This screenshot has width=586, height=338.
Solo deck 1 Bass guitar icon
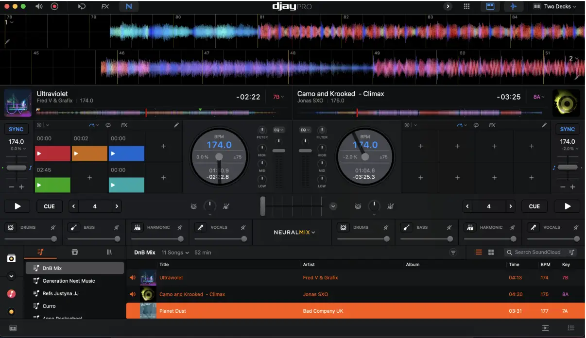pyautogui.click(x=74, y=227)
